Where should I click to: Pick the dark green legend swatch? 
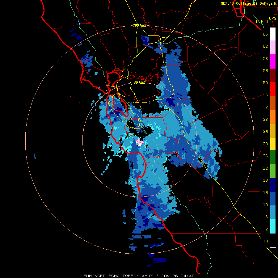pyautogui.click(x=273, y=157)
